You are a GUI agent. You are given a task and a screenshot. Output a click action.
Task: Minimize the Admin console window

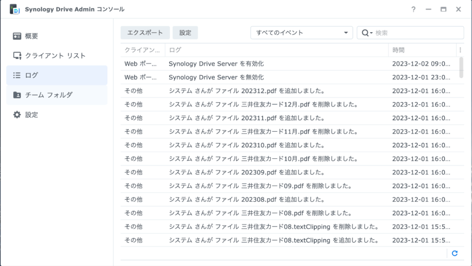click(428, 9)
